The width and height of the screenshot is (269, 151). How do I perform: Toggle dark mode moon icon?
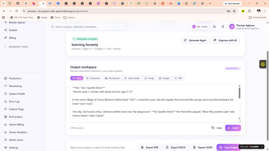[x=215, y=27]
